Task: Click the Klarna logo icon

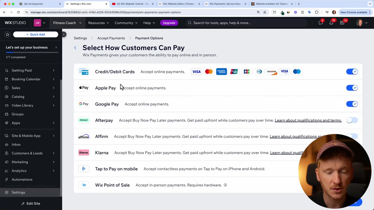Action: point(84,153)
